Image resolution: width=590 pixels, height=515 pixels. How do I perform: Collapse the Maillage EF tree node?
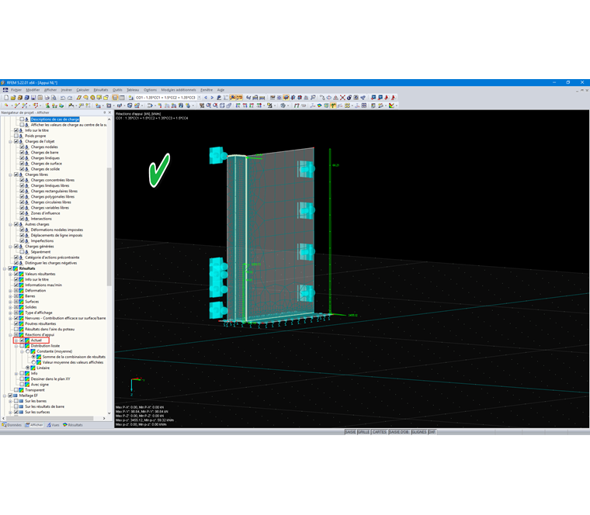(5, 396)
